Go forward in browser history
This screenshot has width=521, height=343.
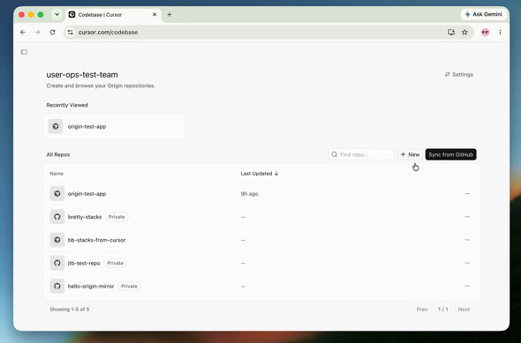[38, 32]
